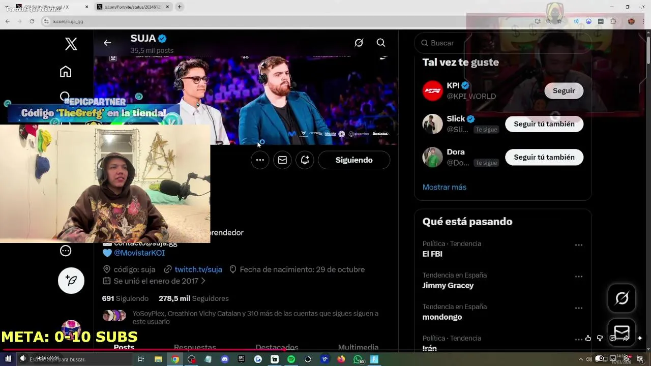This screenshot has width=651, height=366.
Task: Open Dora profile avatar
Action: 433,157
